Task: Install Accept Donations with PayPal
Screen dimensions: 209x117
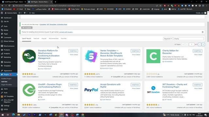Action: coord(135,84)
